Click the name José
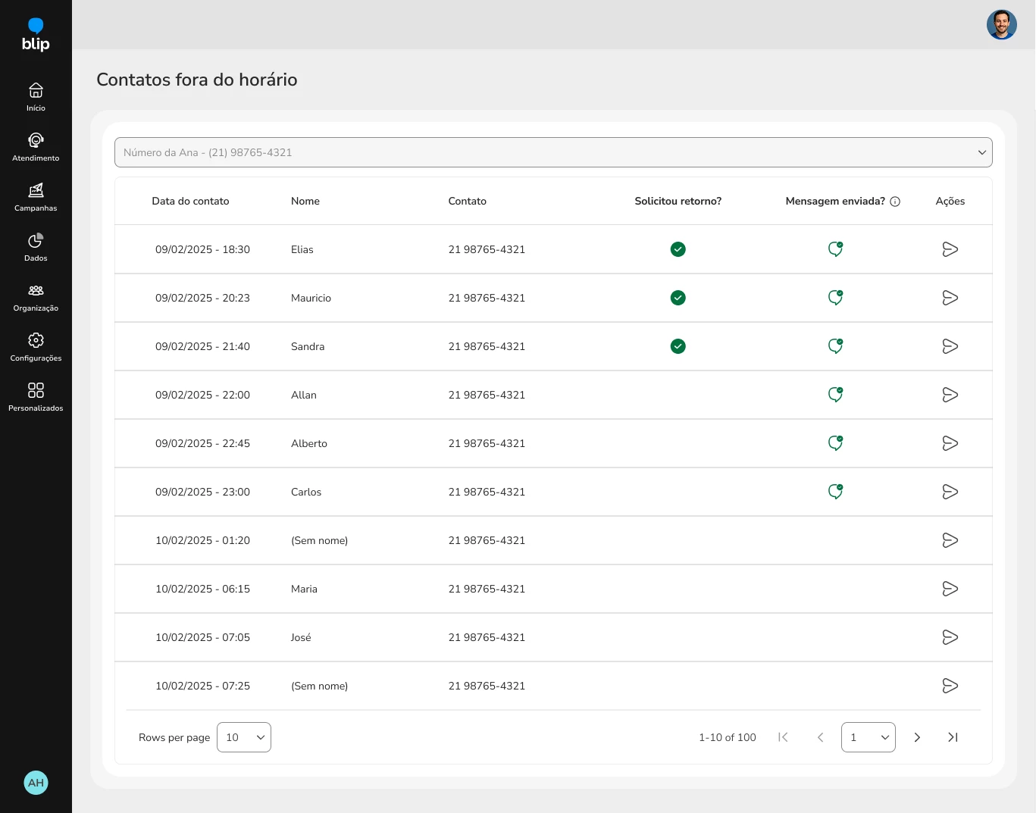The image size is (1036, 813). (x=301, y=637)
